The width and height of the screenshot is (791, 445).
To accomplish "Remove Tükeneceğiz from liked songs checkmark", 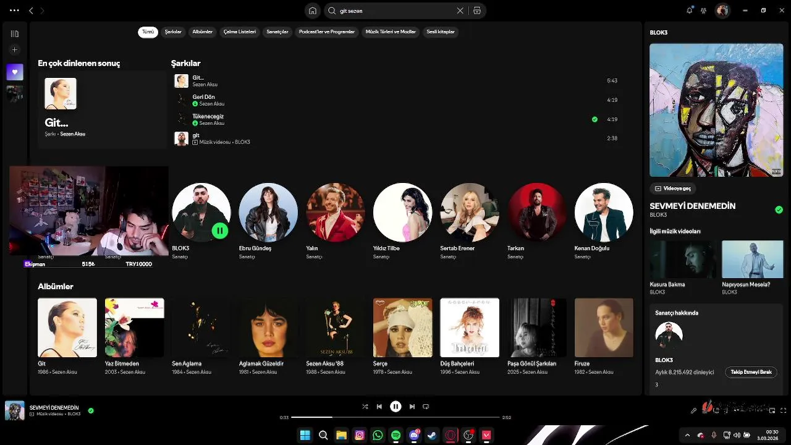I will [594, 119].
